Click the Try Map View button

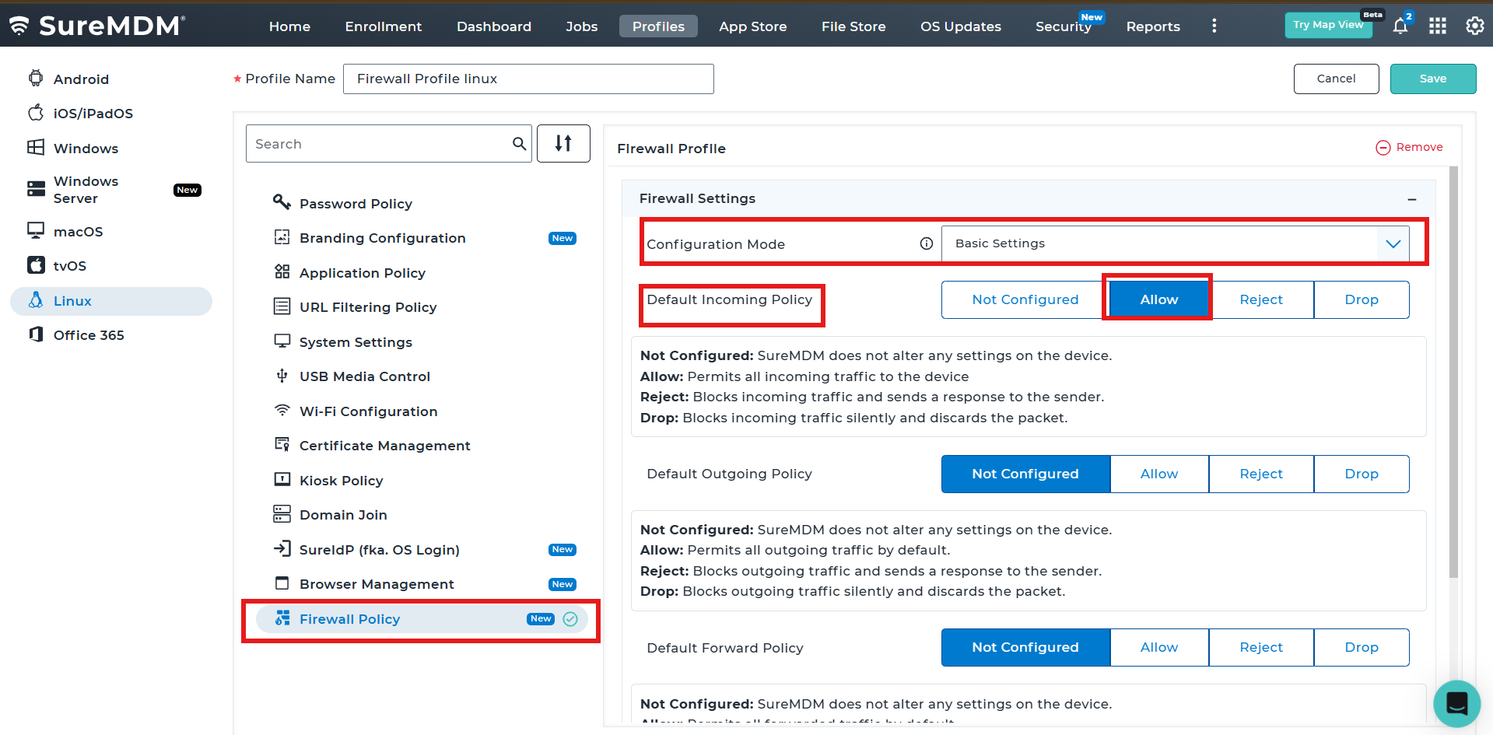point(1328,25)
